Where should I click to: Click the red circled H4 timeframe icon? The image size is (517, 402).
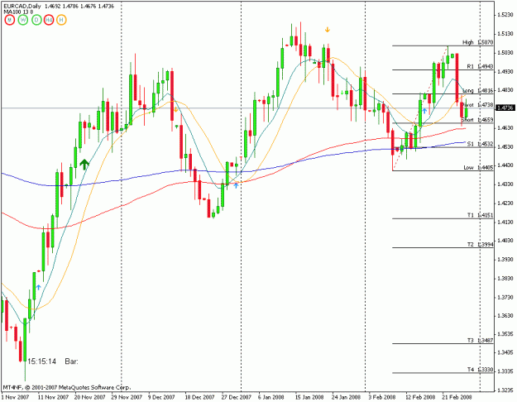[49, 20]
